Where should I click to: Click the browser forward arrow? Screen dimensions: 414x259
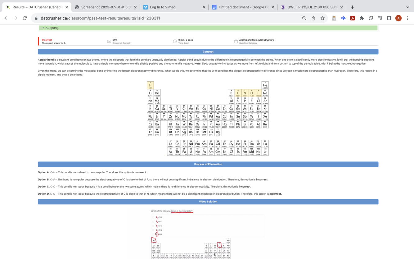[16, 18]
